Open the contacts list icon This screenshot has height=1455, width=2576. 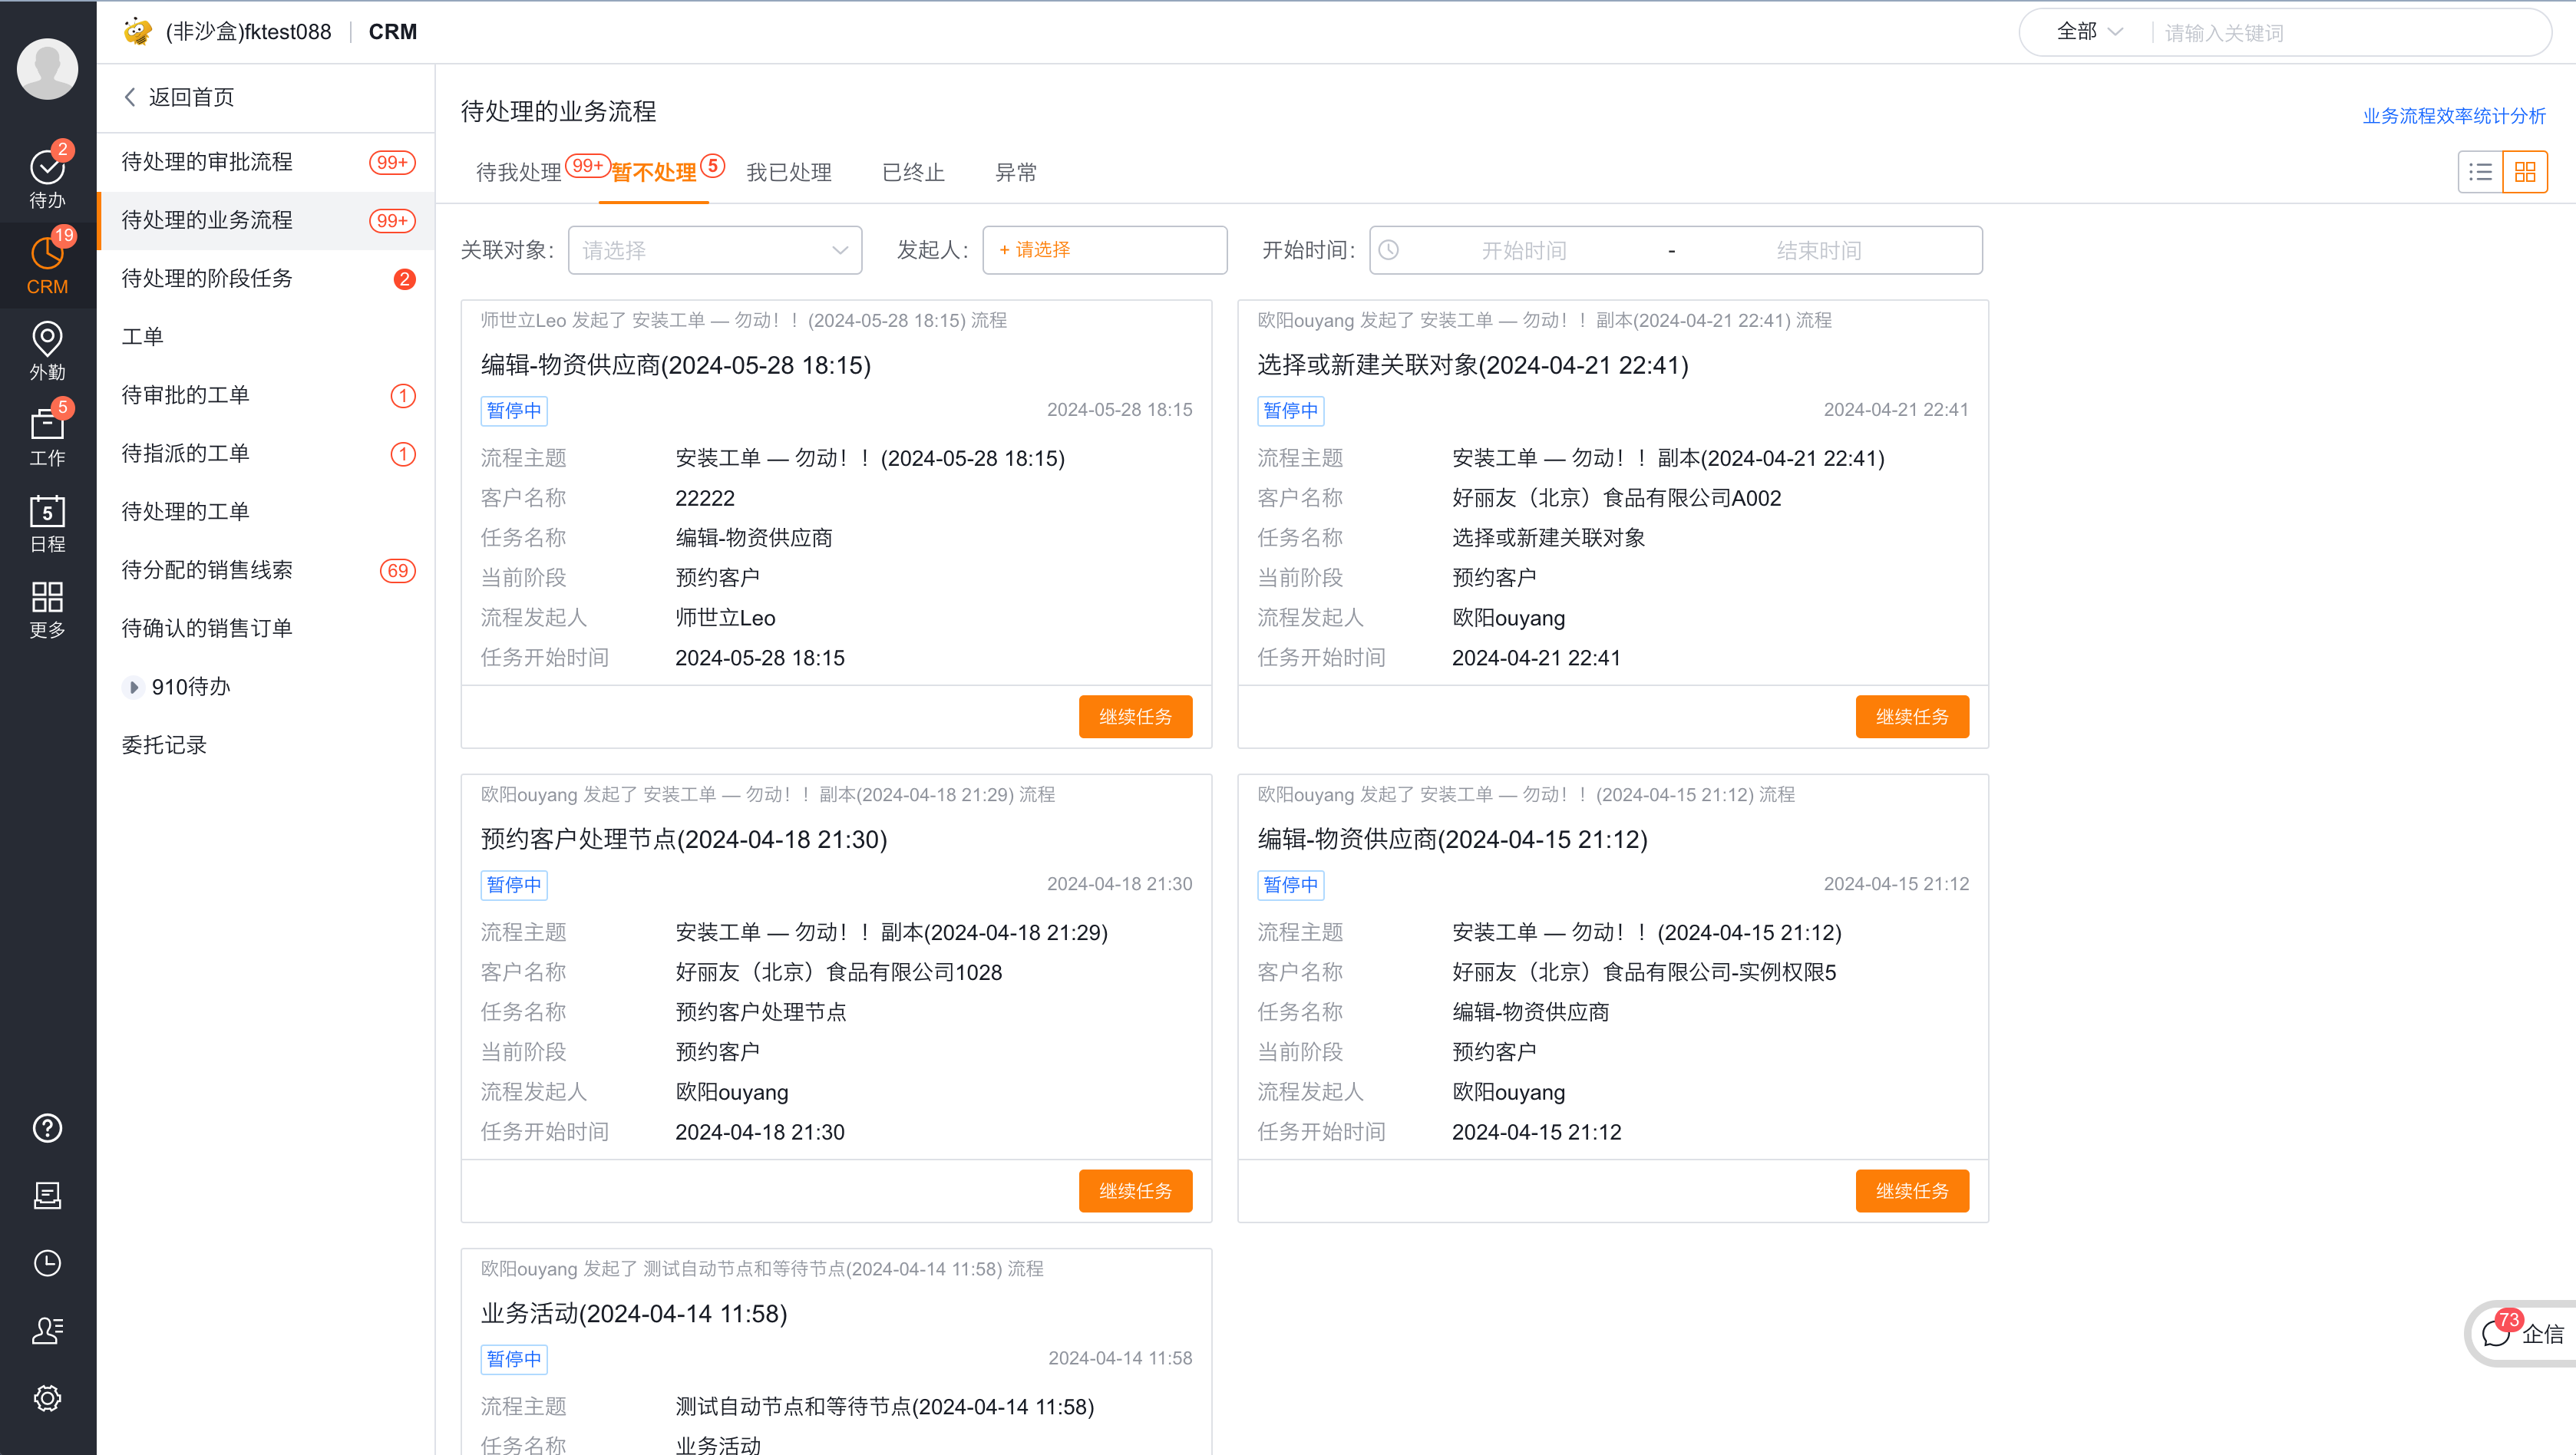[x=47, y=1330]
